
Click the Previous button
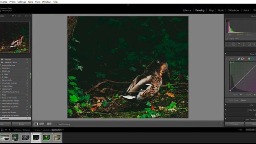[234, 124]
